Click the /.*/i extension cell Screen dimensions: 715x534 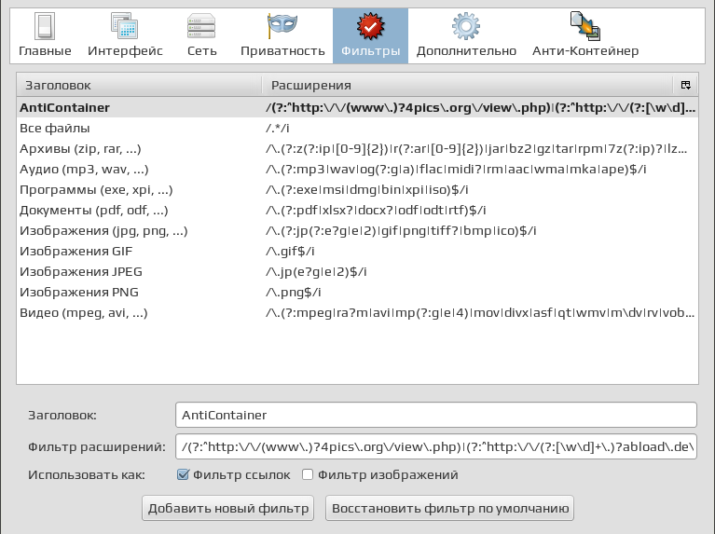click(277, 129)
